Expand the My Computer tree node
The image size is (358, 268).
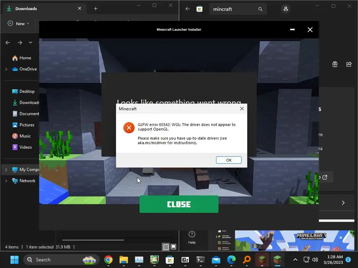6,170
